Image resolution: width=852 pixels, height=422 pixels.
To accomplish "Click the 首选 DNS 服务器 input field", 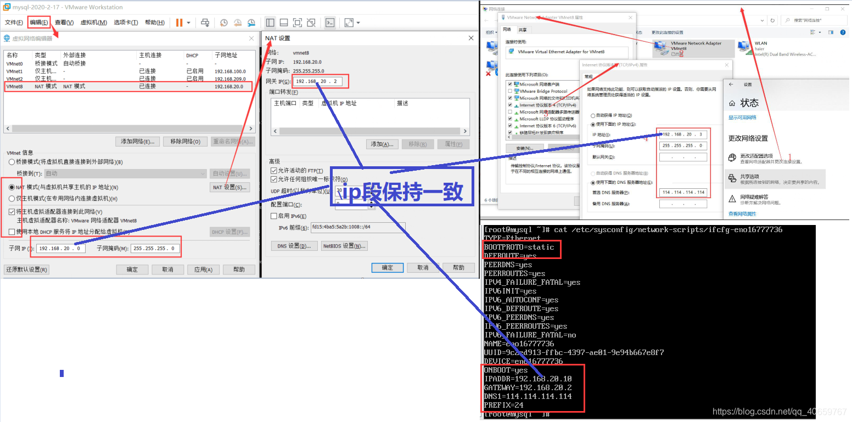I will [683, 193].
